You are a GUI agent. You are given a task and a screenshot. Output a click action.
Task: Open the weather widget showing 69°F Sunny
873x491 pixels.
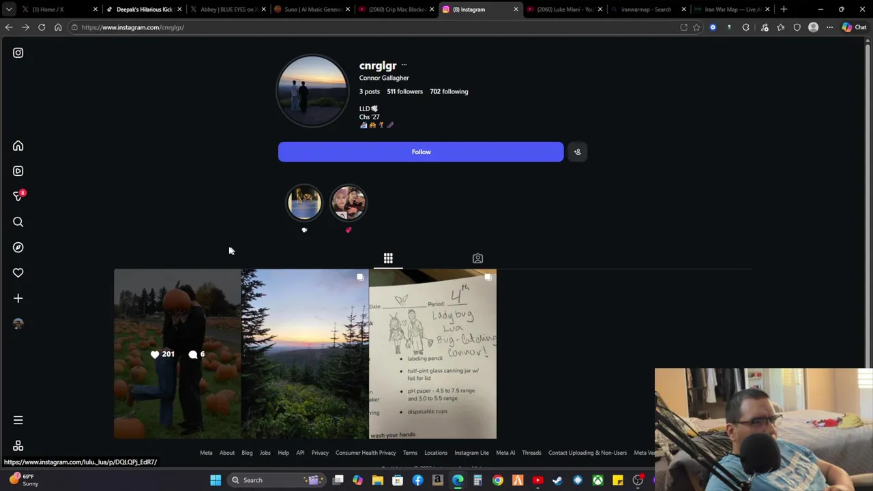23,480
